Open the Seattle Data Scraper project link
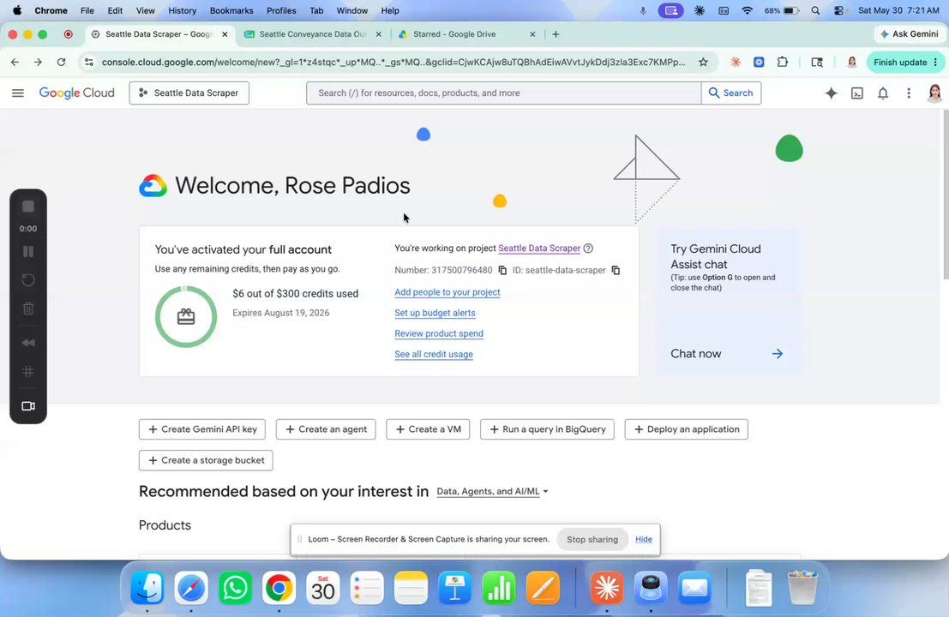Viewport: 949px width, 617px height. (x=538, y=248)
